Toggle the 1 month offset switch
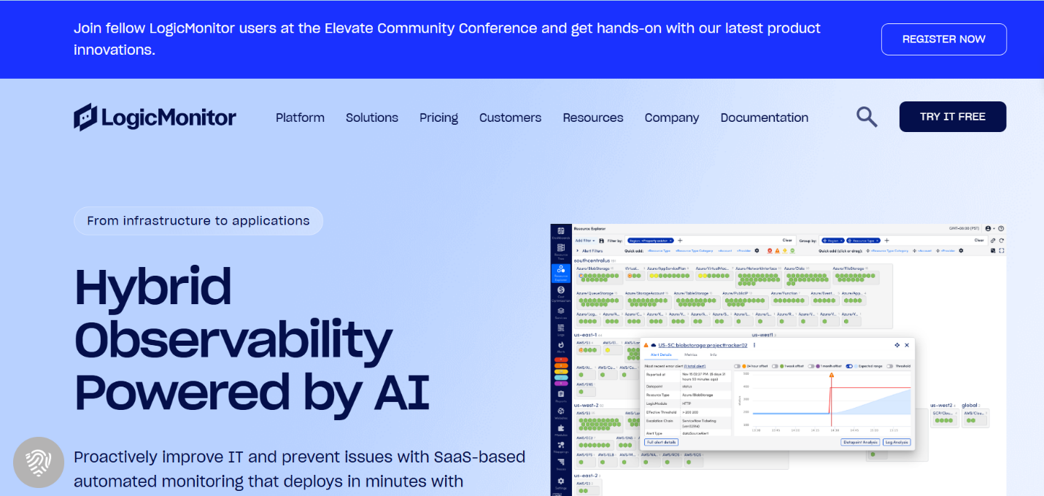This screenshot has width=1044, height=496. (x=811, y=366)
